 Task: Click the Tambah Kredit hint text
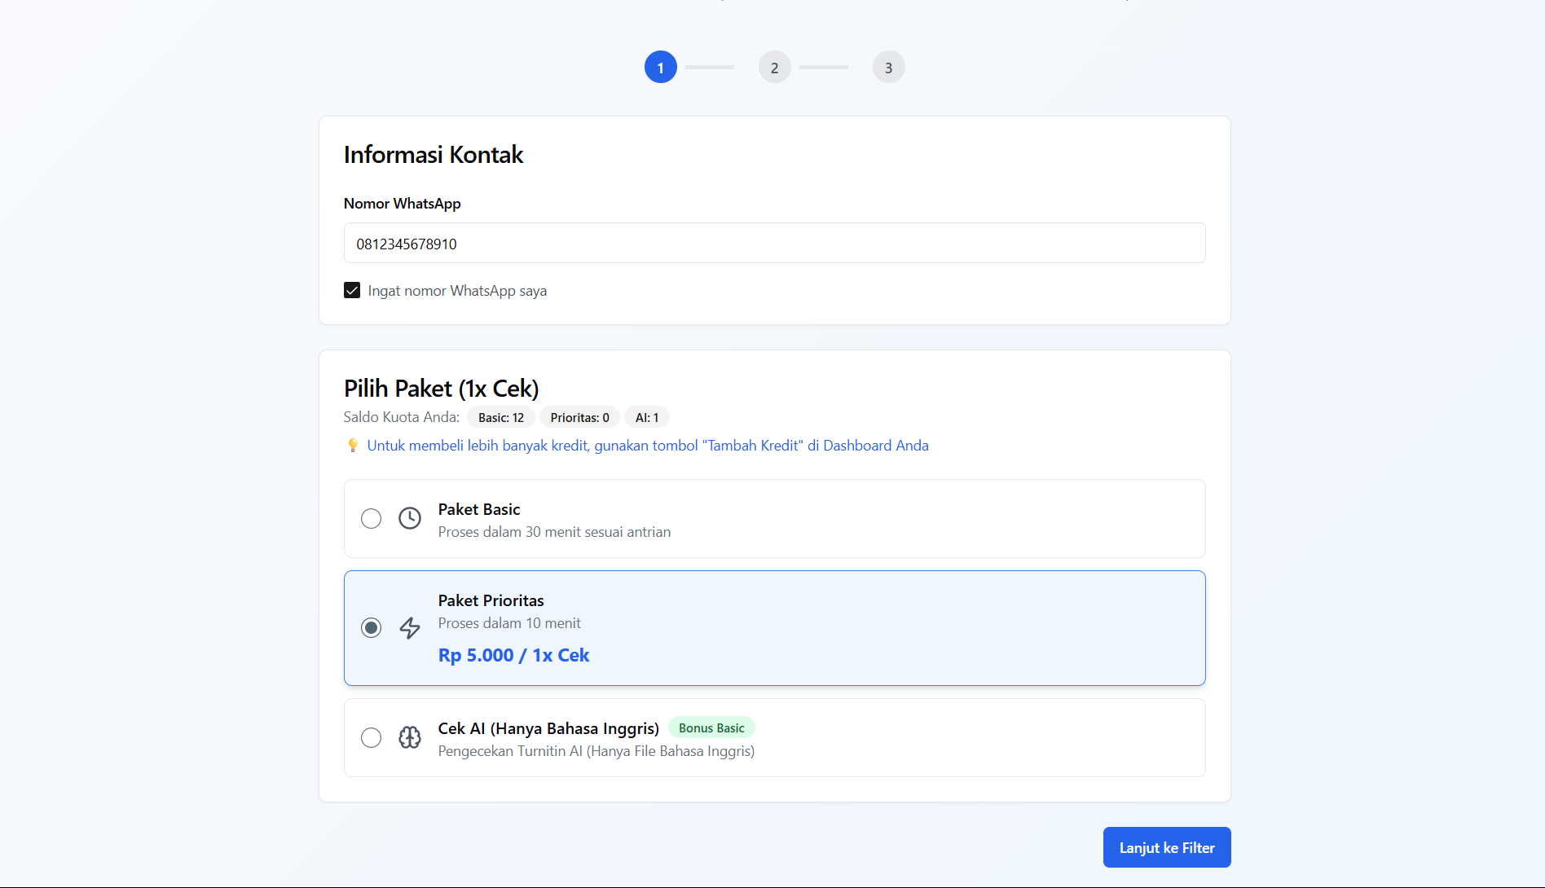(x=647, y=446)
